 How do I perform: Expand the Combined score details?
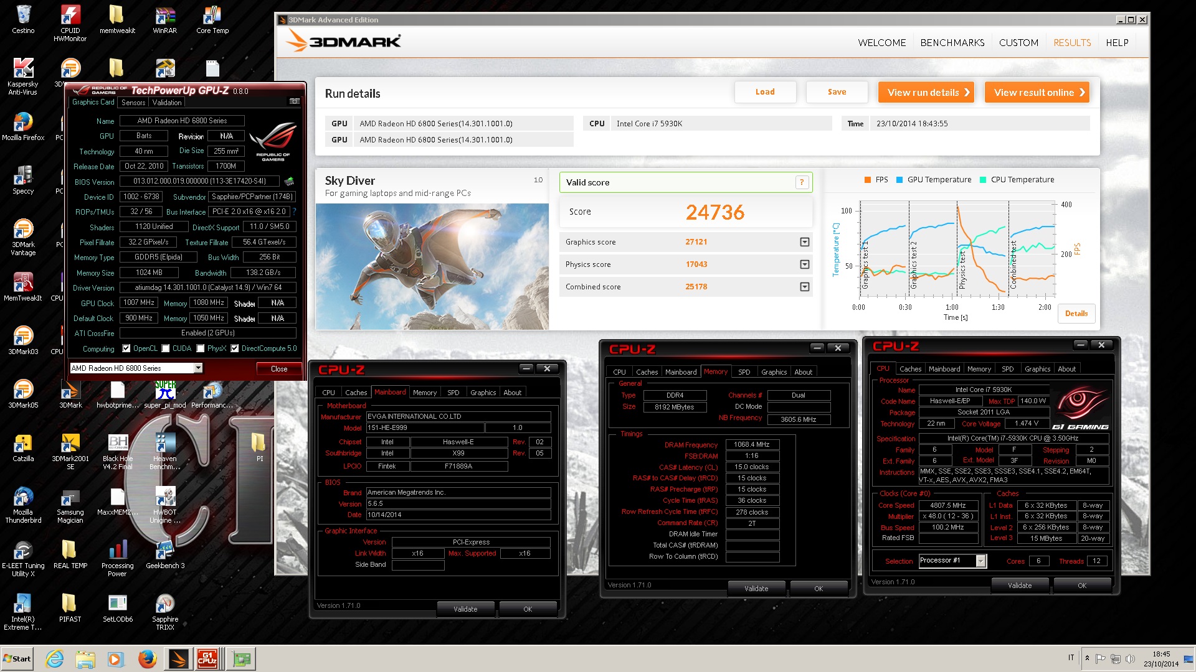click(805, 287)
